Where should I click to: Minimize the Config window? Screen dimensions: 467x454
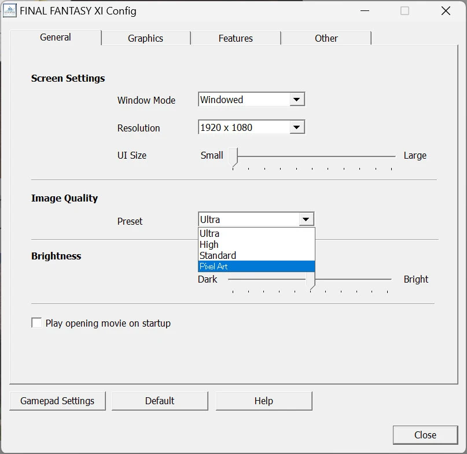point(365,11)
